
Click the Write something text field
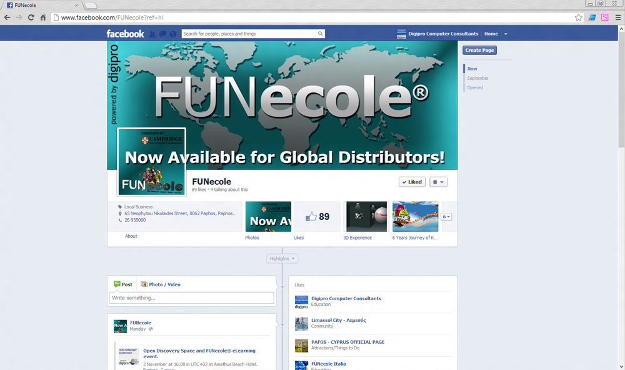click(192, 298)
